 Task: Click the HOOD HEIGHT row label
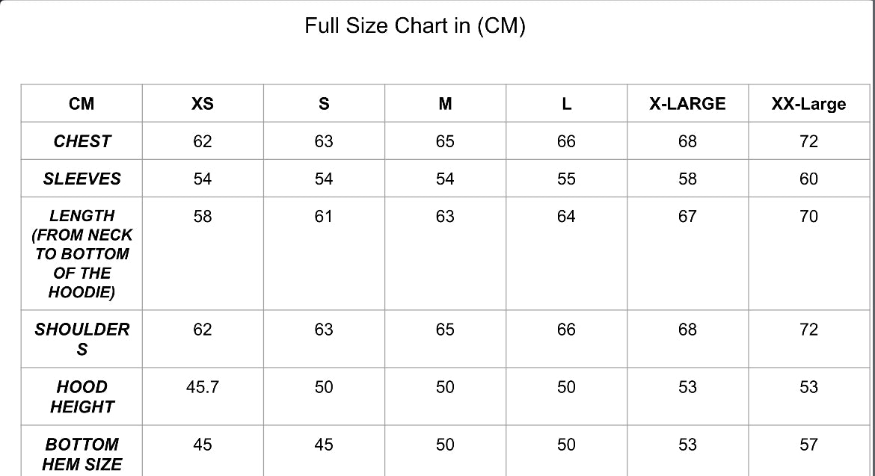[82, 397]
